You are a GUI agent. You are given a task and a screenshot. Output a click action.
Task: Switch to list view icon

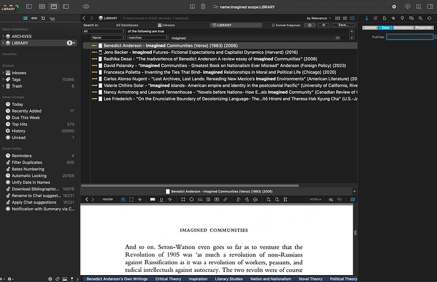(x=345, y=18)
